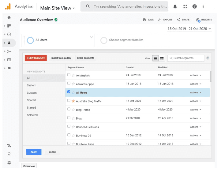Star the Blog segment

pos(73,118)
